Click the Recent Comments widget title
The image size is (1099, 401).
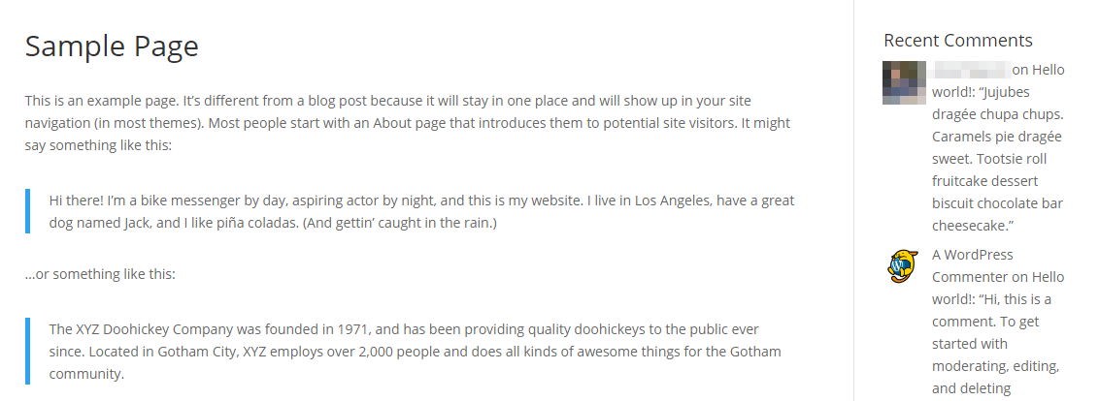[957, 41]
